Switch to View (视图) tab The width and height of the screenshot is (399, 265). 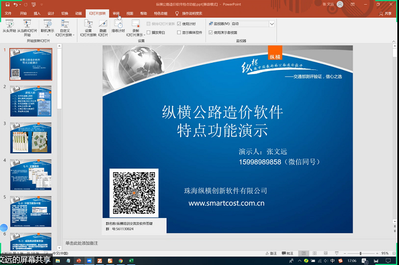(130, 14)
